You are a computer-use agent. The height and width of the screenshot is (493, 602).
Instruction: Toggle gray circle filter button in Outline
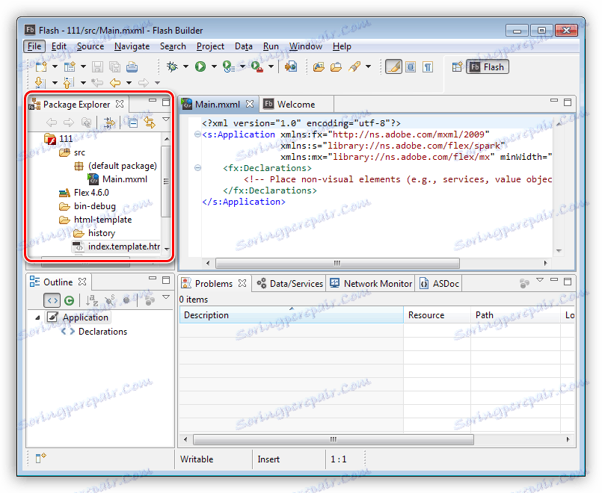click(126, 300)
